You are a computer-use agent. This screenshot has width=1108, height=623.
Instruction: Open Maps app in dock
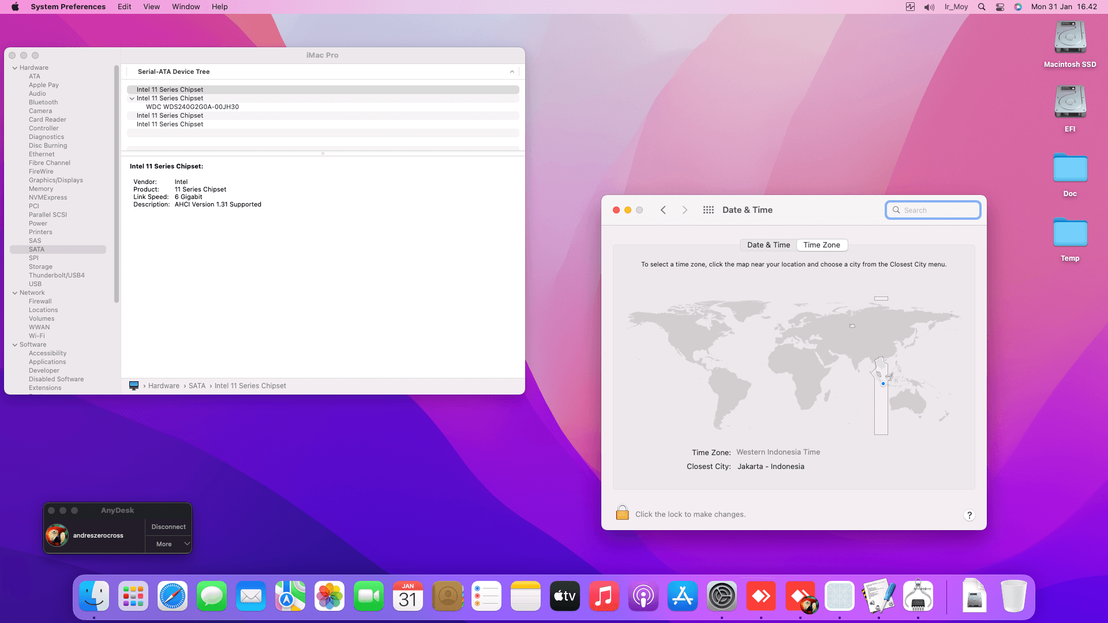pyautogui.click(x=290, y=596)
